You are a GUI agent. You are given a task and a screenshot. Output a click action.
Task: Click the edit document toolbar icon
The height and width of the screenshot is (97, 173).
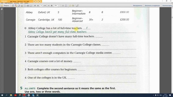click(x=19, y=5)
